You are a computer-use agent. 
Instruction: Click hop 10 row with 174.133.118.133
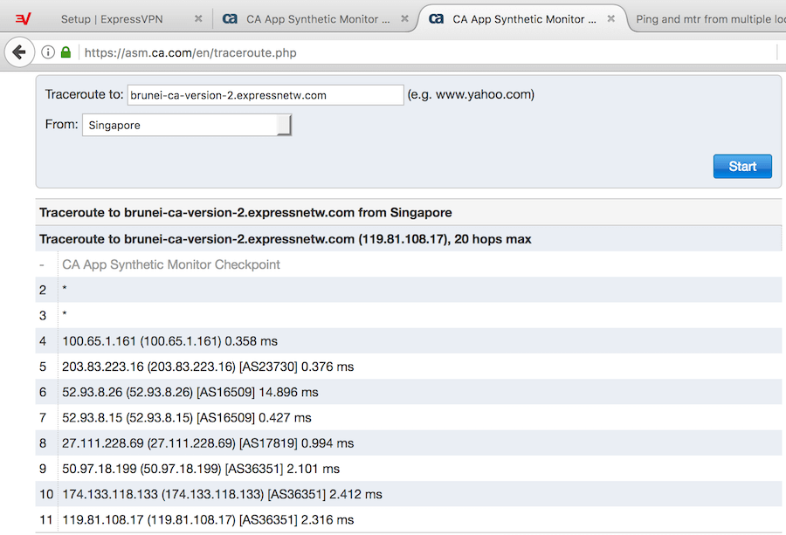tap(409, 495)
